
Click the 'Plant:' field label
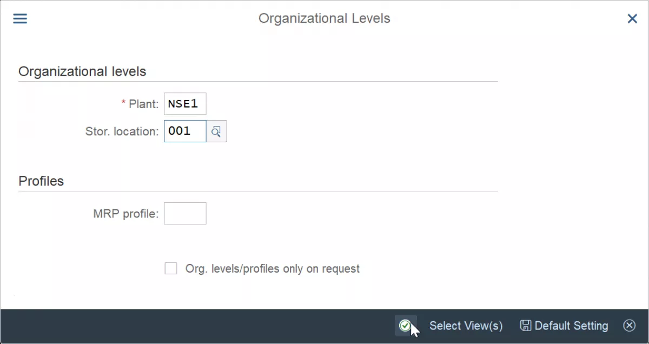[144, 104]
